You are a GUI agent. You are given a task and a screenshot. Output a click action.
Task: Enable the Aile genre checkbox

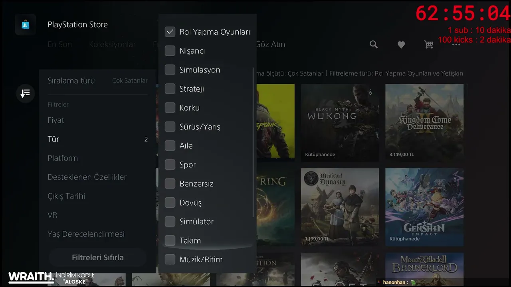pyautogui.click(x=170, y=146)
